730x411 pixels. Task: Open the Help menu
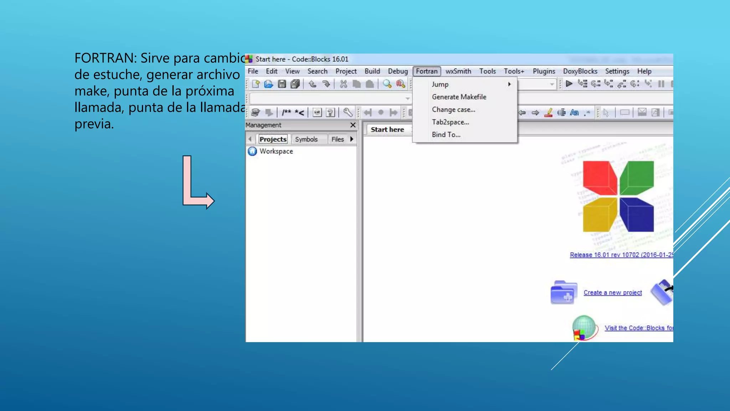click(644, 71)
